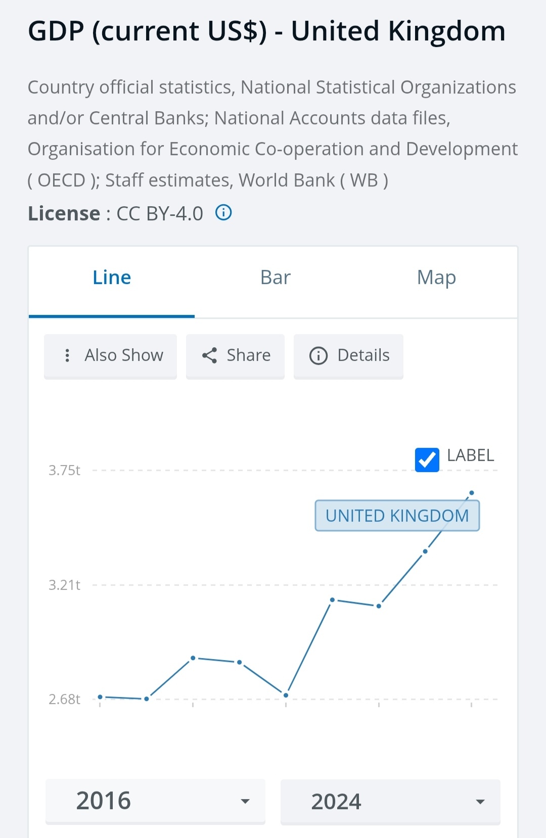Click the Also Show button label
546x838 pixels.
[x=124, y=355]
